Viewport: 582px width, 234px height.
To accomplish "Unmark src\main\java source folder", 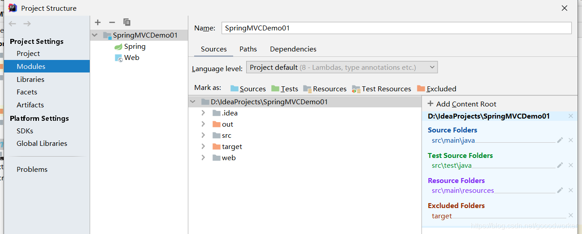I will [571, 140].
